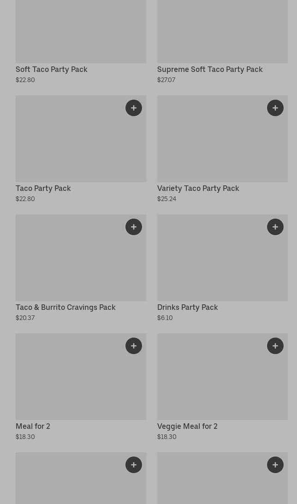The width and height of the screenshot is (297, 504).
Task: Click the $6.10 Drinks Party Pack price
Action: [x=165, y=318]
